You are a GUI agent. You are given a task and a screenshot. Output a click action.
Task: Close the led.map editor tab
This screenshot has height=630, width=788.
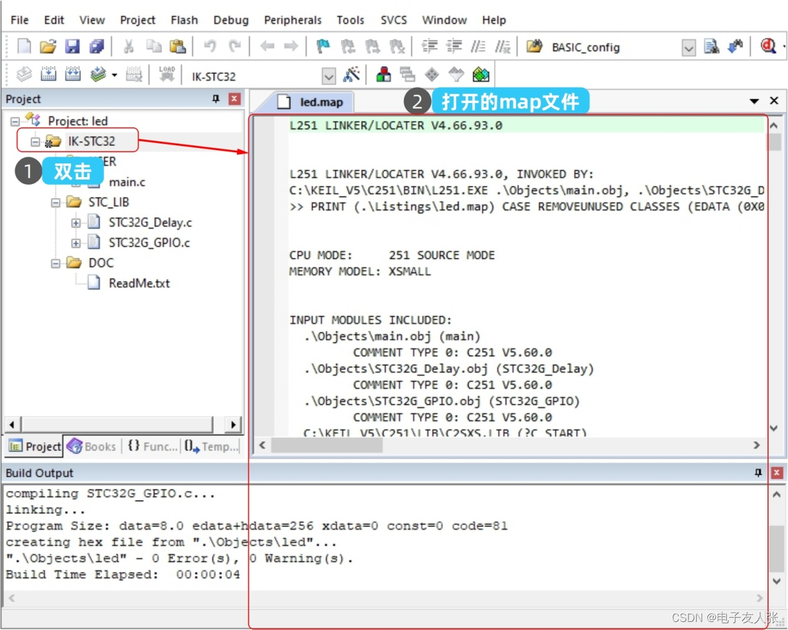774,101
